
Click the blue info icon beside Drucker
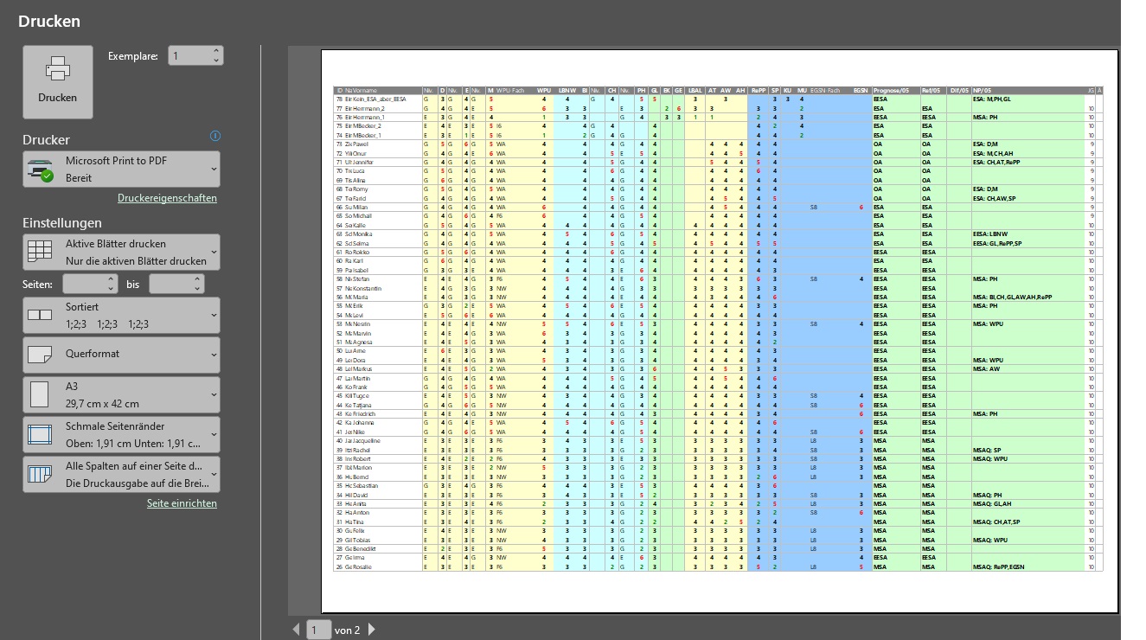(x=215, y=136)
